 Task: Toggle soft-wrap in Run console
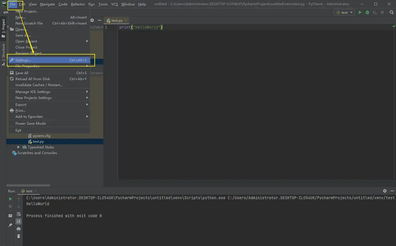[19, 214]
